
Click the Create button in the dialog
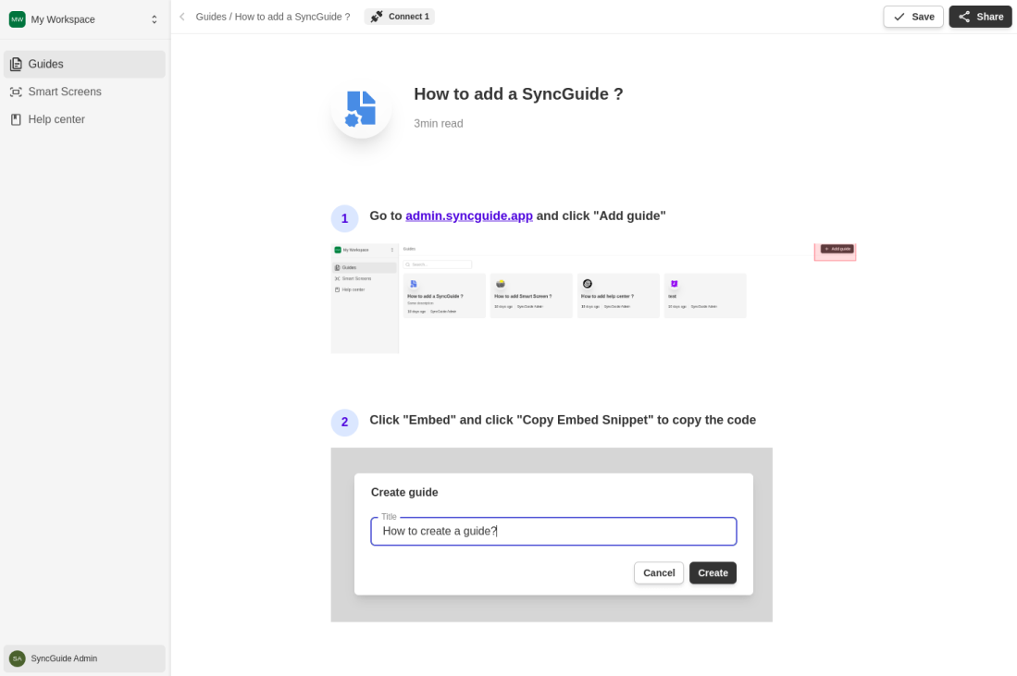coord(713,573)
